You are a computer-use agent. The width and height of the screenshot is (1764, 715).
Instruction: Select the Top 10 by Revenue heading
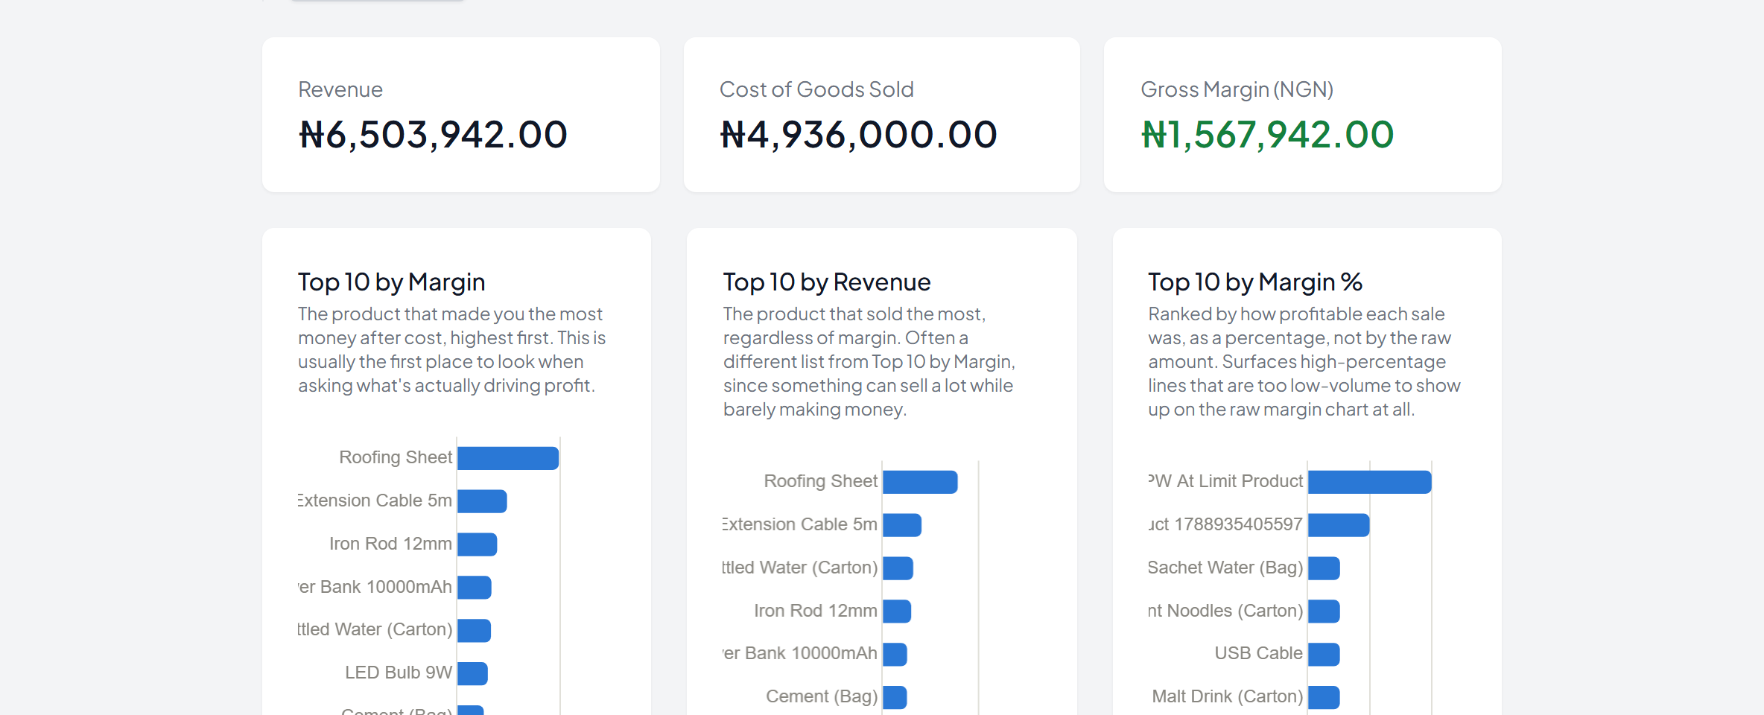pyautogui.click(x=826, y=282)
